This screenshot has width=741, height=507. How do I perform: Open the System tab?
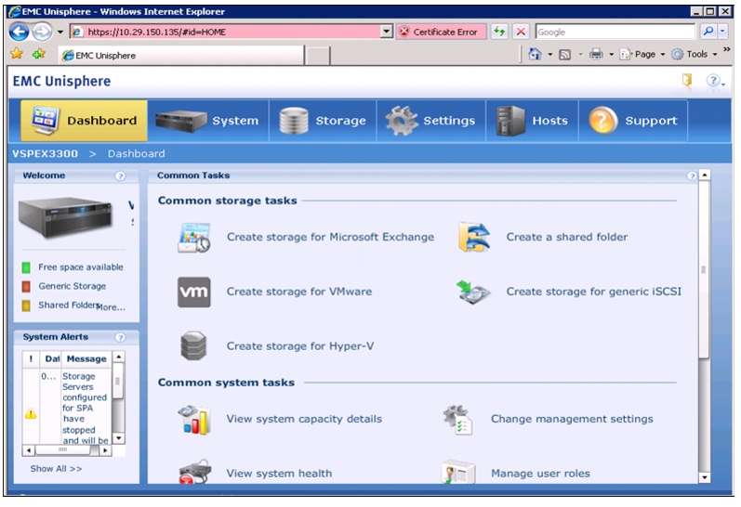pos(207,121)
